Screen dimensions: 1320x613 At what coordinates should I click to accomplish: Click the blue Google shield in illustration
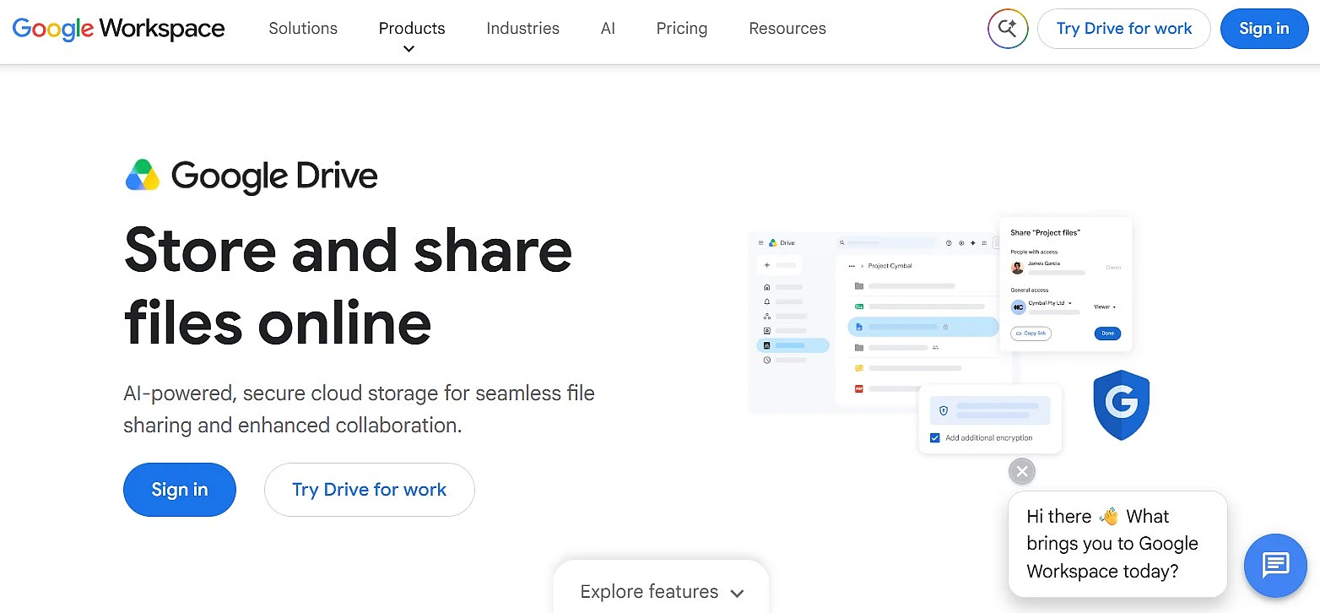tap(1121, 404)
